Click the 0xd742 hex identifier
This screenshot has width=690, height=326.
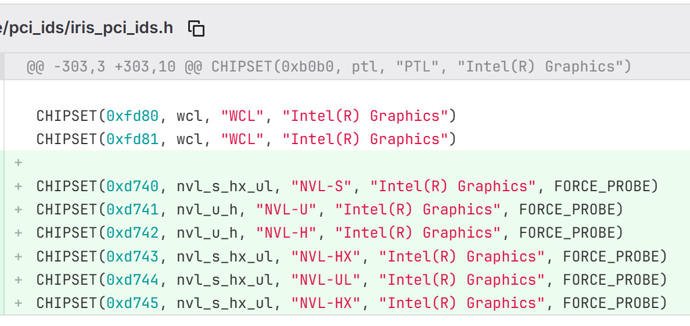pos(132,233)
